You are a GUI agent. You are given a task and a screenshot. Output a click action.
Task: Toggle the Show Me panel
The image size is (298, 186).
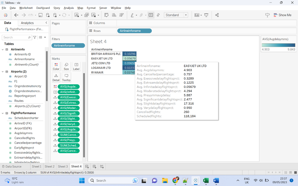point(282,15)
